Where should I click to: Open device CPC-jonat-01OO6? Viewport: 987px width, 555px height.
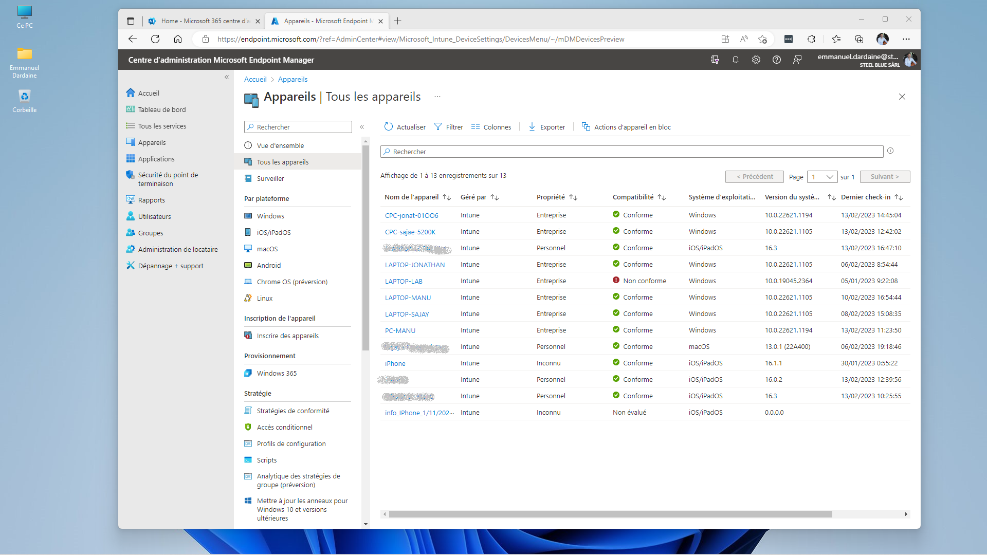click(x=412, y=215)
